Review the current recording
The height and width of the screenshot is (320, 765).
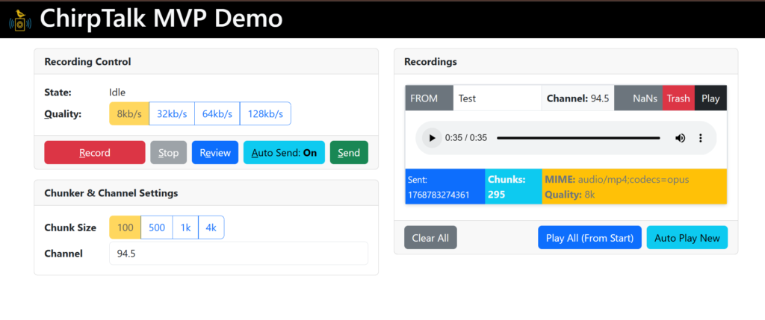(215, 153)
